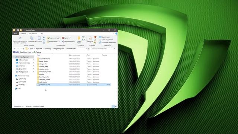This screenshot has width=238, height=134.
Task: Navigate to Roaming in the address bar
Action: 48,49
